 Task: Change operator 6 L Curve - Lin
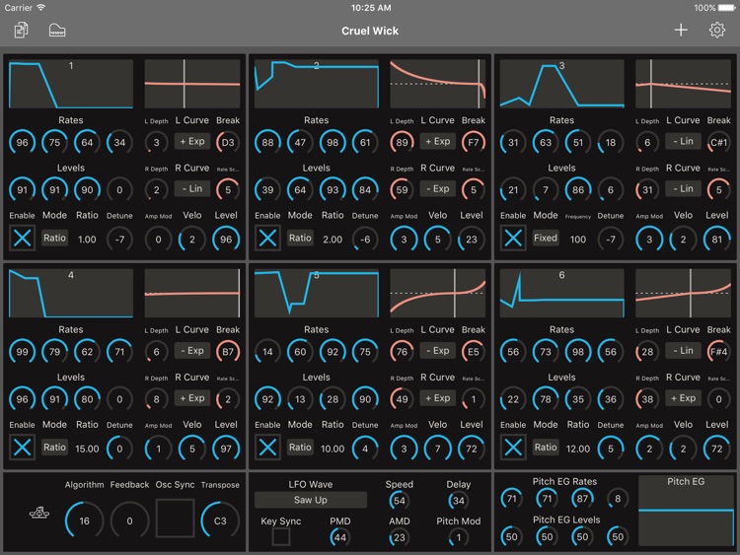(683, 350)
